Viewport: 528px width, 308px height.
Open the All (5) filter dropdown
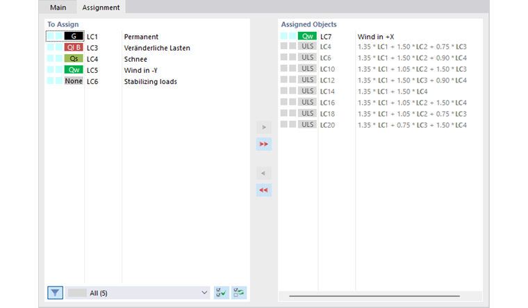pyautogui.click(x=138, y=293)
